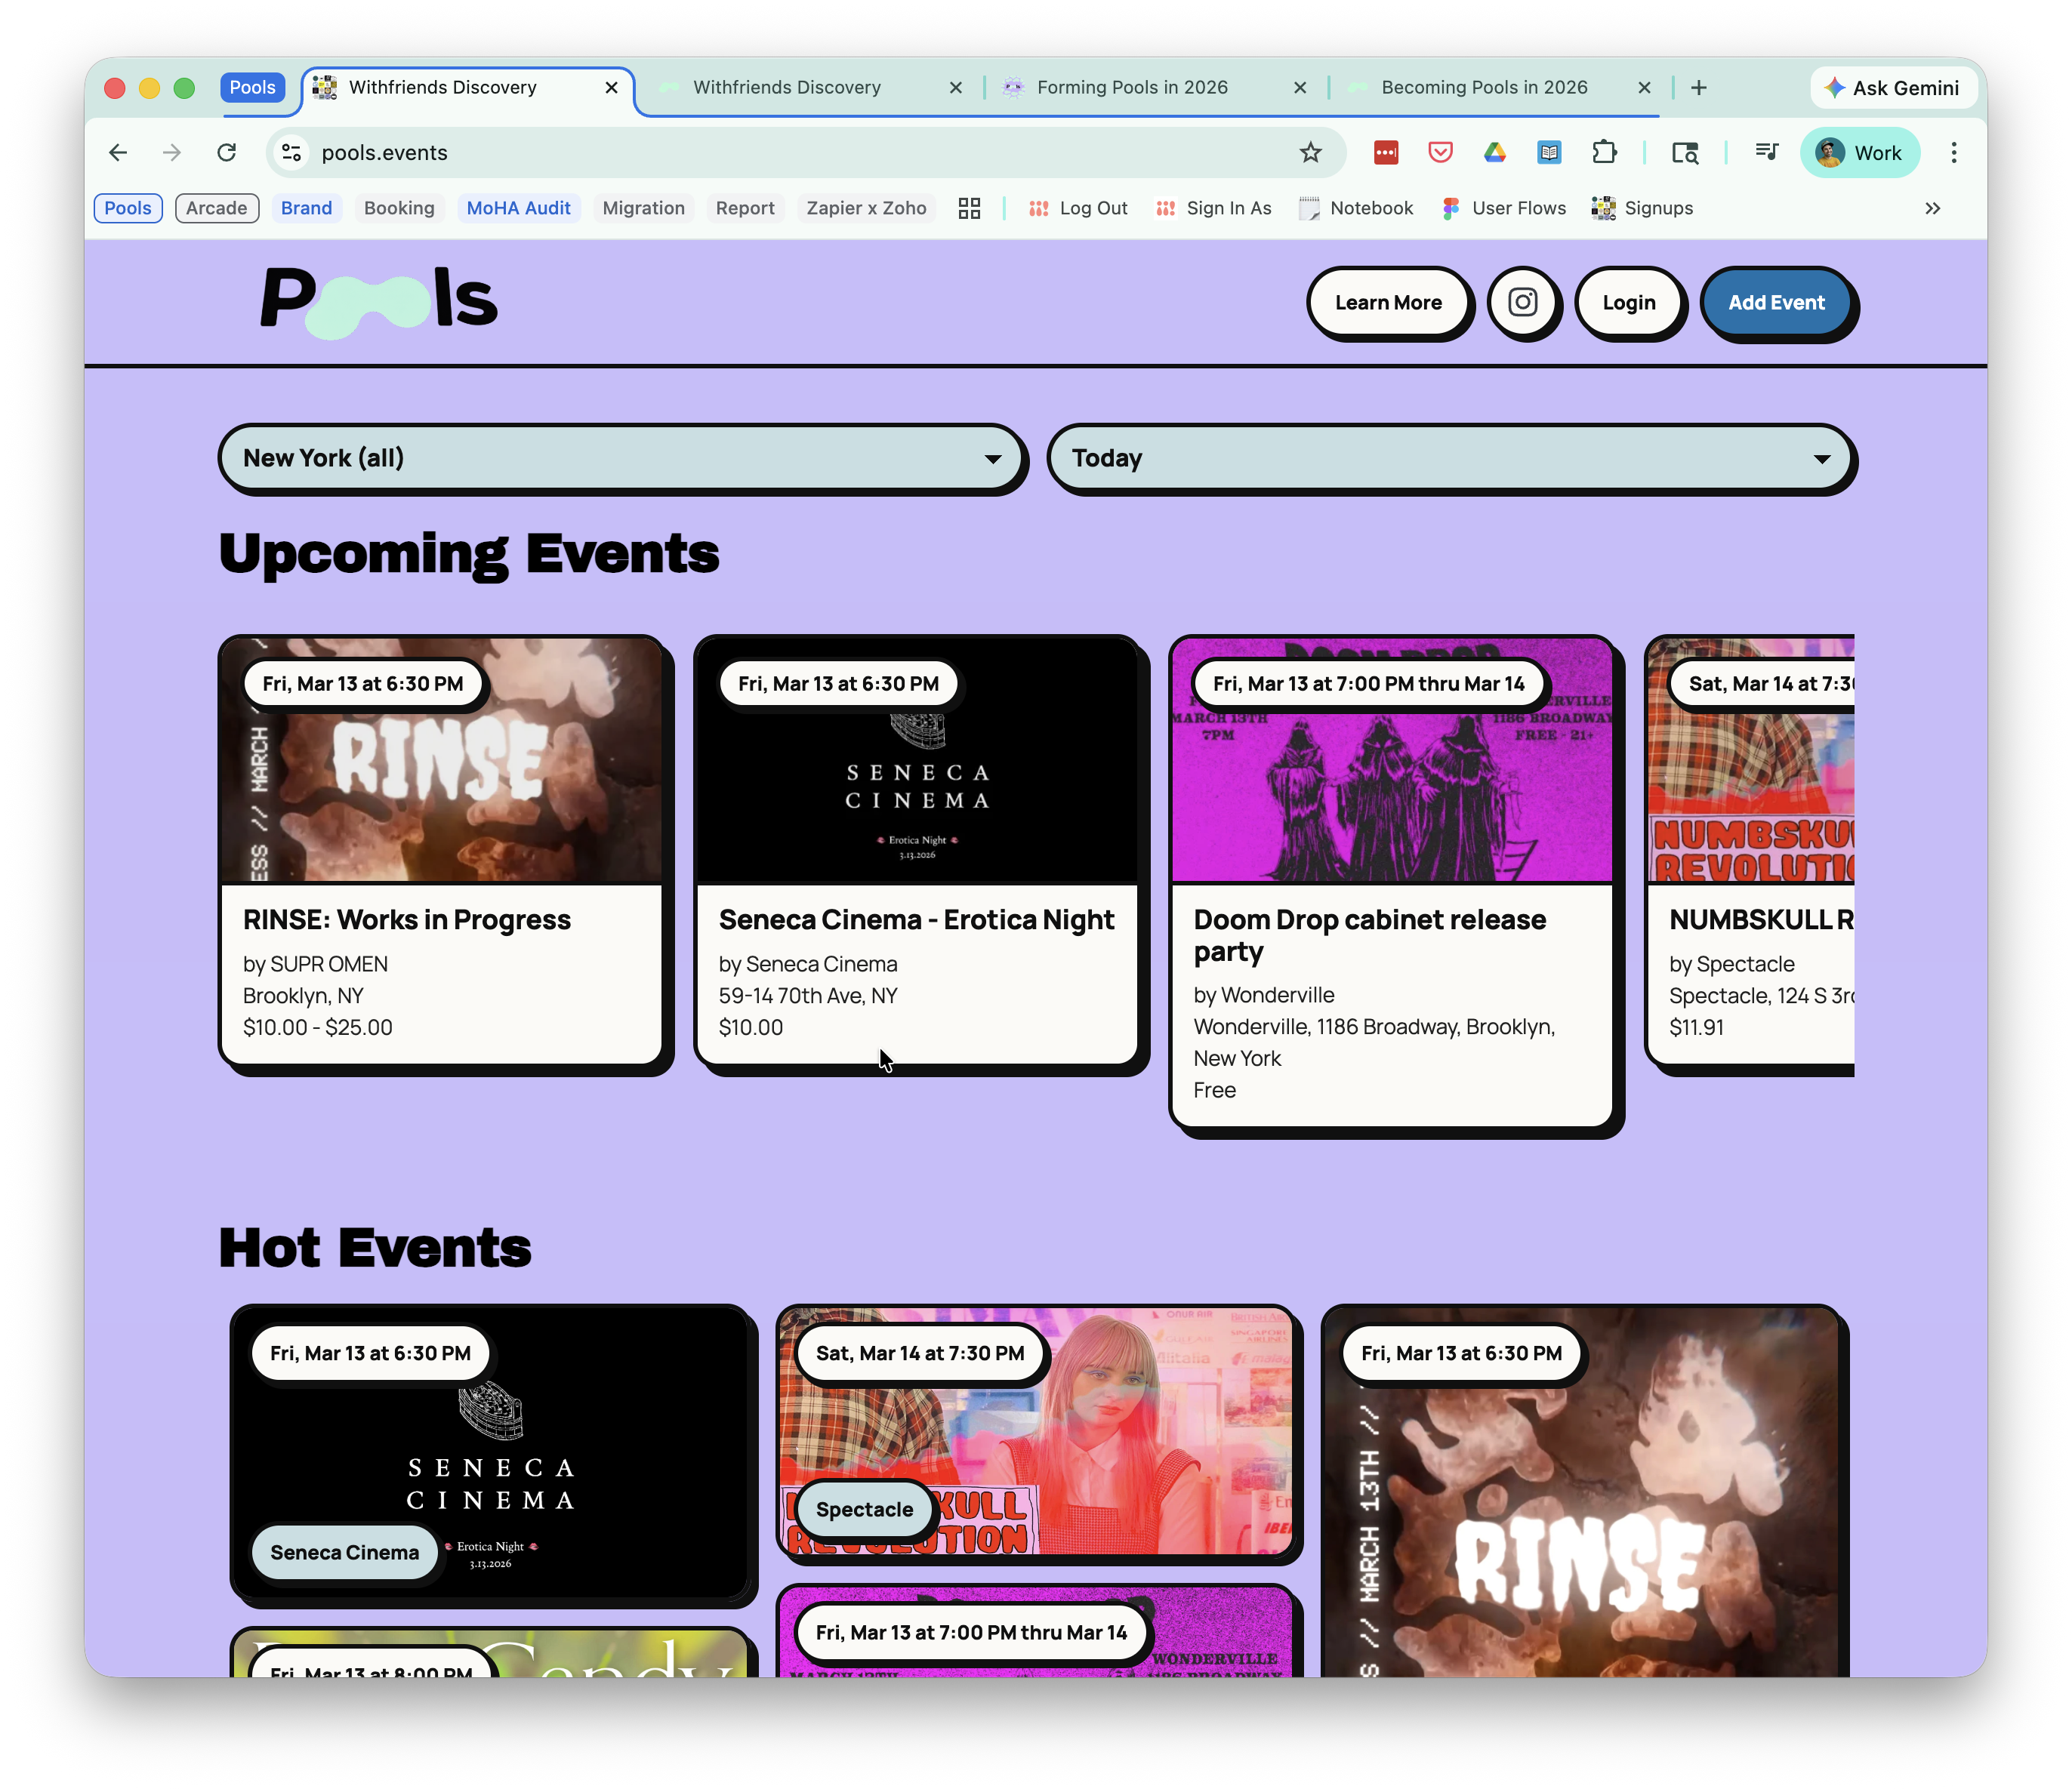Collapse the Pools tab group label
Image resolution: width=2072 pixels, height=1789 pixels.
pos(252,88)
